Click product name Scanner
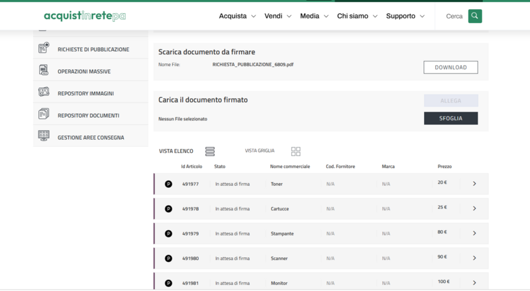Screen dimensions: 530x291 (x=279, y=259)
